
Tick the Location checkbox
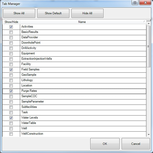(x=11, y=86)
